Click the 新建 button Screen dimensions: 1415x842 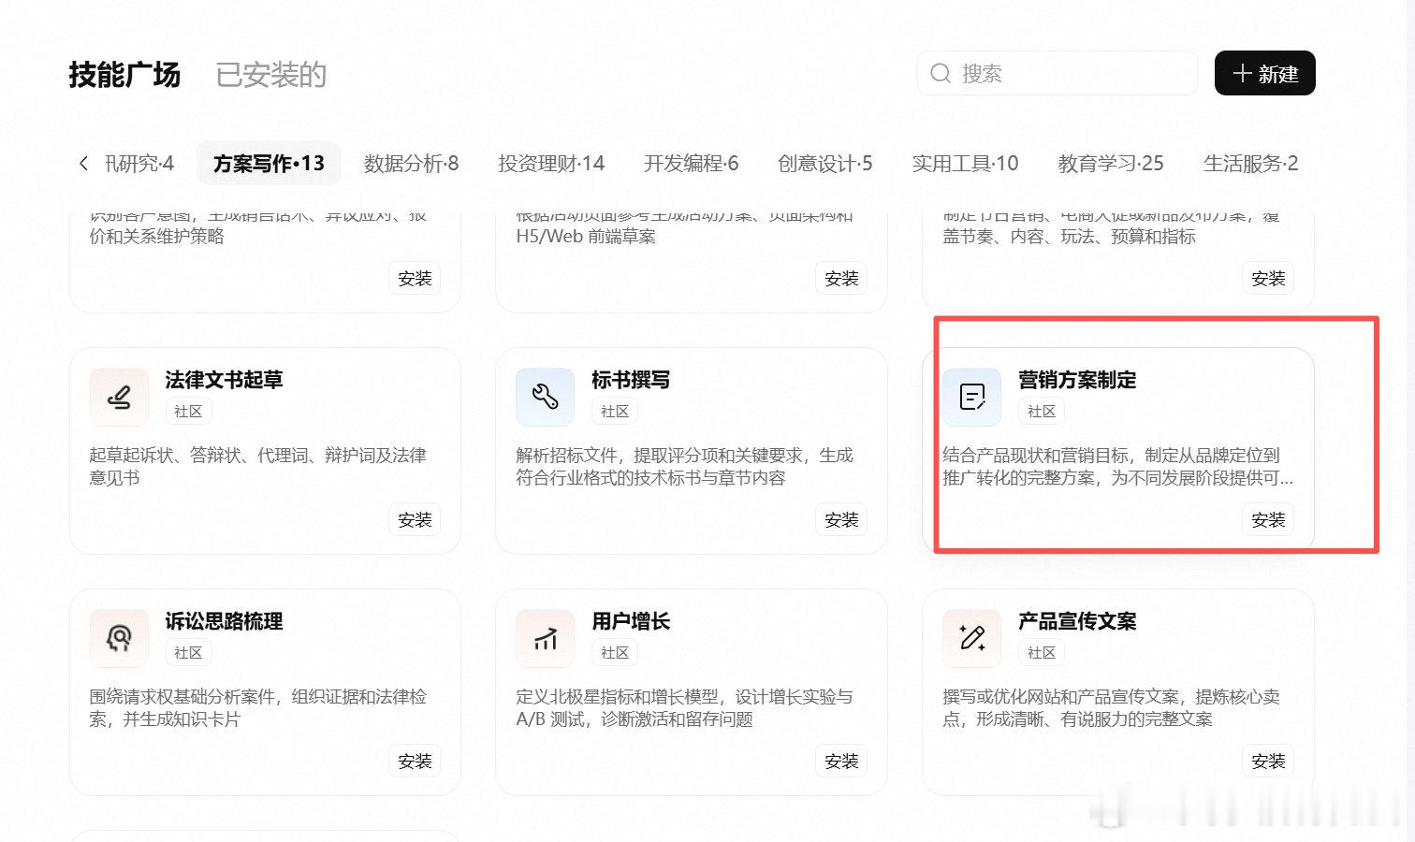1265,73
